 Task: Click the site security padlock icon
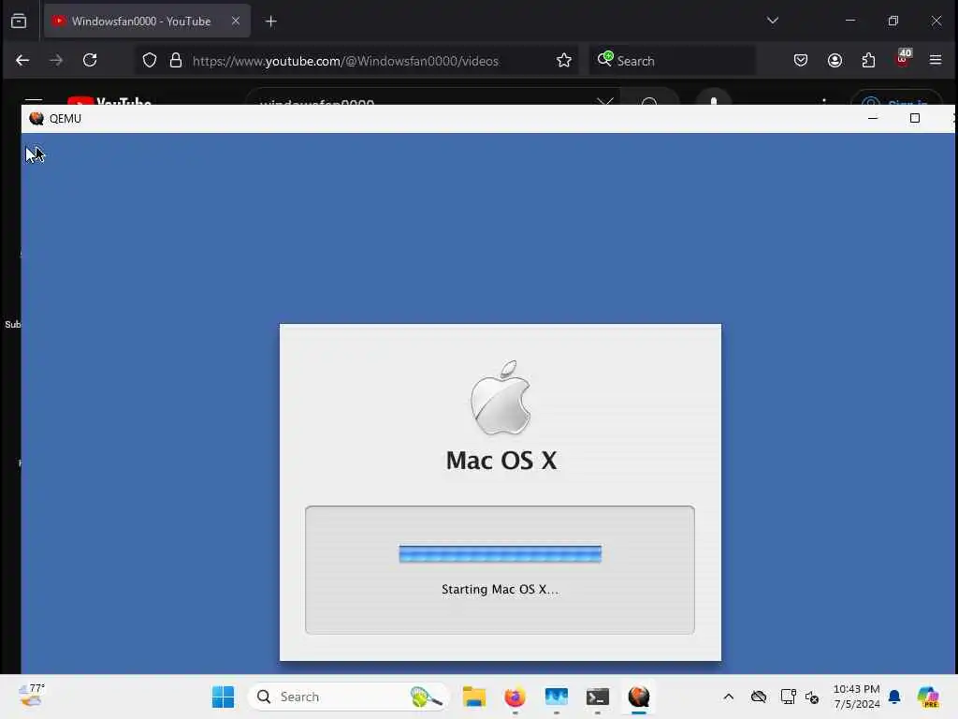(x=176, y=60)
